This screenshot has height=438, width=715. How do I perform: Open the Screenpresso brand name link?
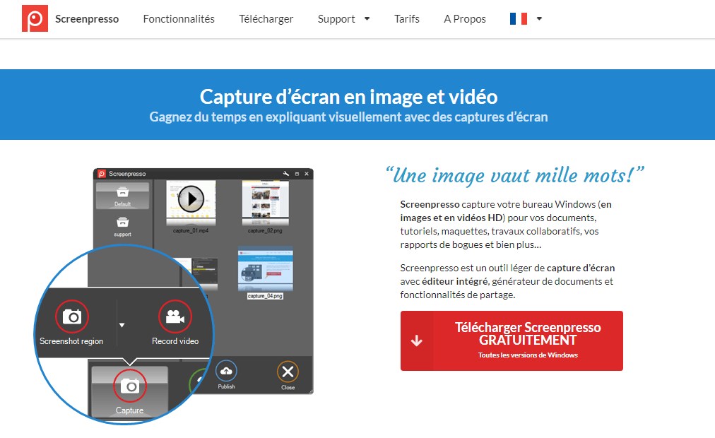coord(87,18)
